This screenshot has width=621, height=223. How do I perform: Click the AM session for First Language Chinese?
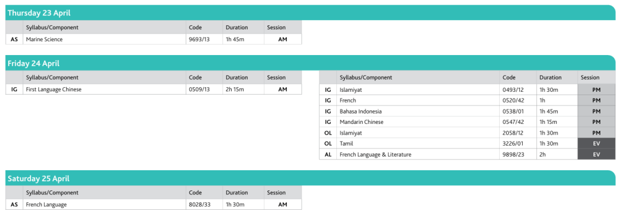click(283, 89)
